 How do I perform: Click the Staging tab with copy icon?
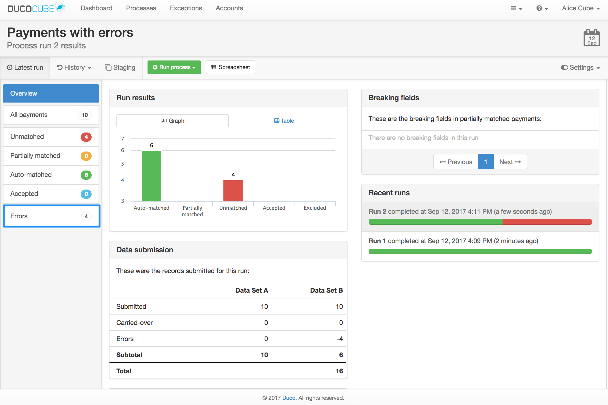[120, 68]
